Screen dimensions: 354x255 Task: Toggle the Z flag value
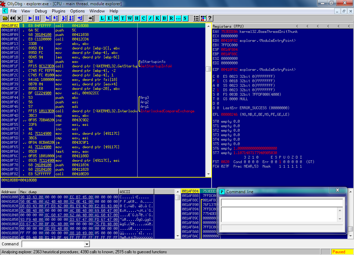tap(218, 90)
